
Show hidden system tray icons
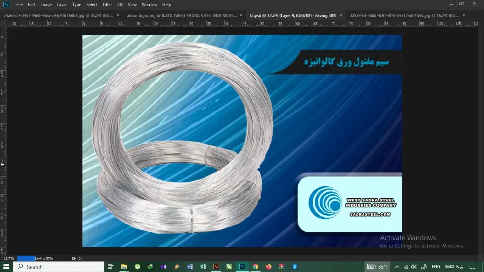pos(397,267)
